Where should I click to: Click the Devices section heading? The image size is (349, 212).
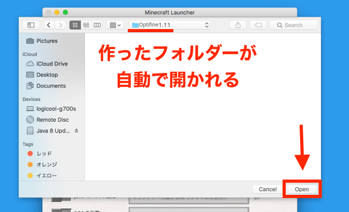(31, 99)
